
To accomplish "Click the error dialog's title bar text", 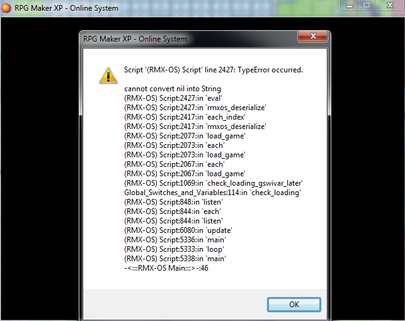I will [x=135, y=39].
